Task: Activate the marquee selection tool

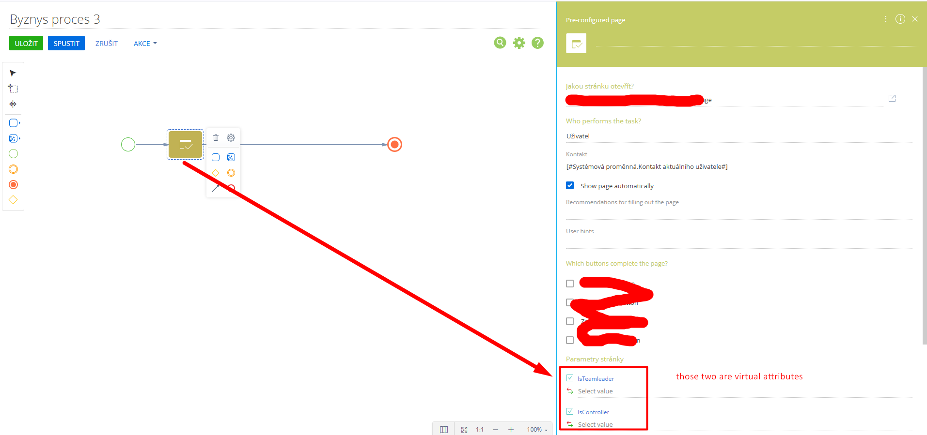Action: 13,89
